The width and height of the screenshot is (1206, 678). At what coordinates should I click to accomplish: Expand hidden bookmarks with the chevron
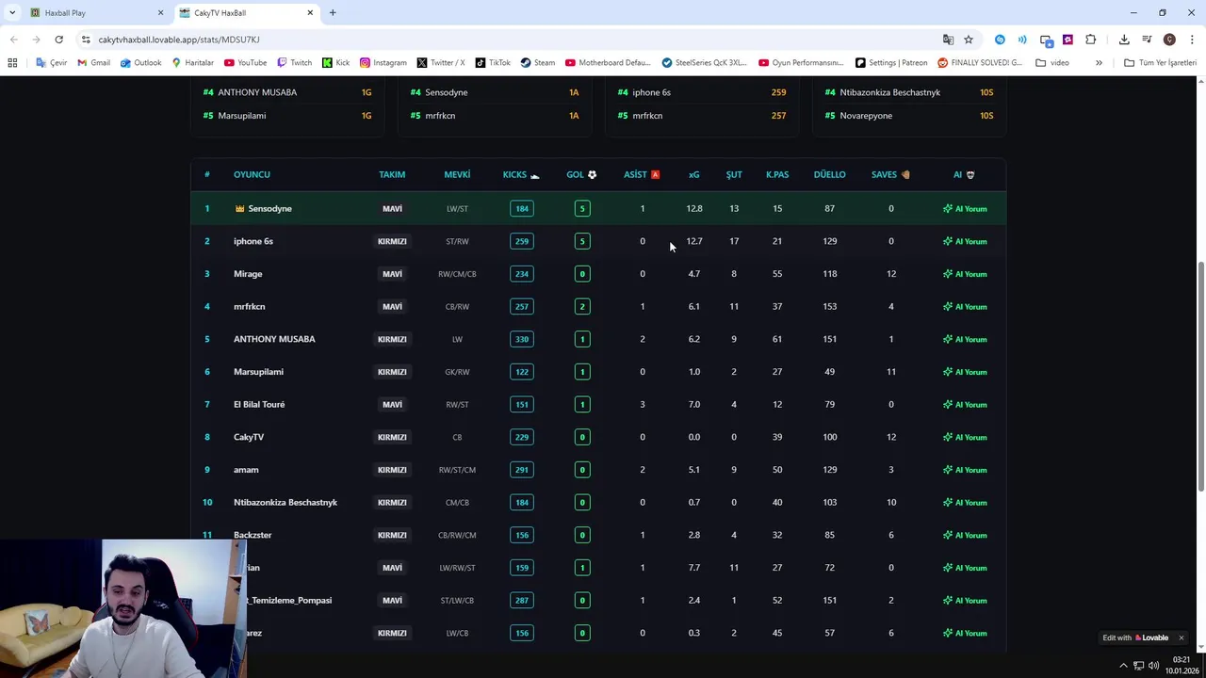click(1099, 62)
